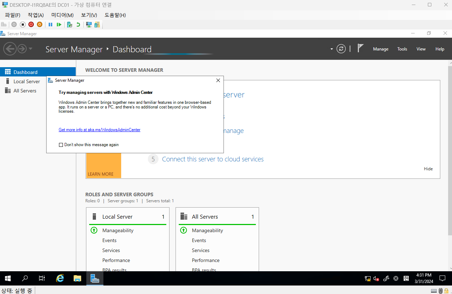This screenshot has width=452, height=294.
Task: Open the Windows Start button
Action: point(8,278)
